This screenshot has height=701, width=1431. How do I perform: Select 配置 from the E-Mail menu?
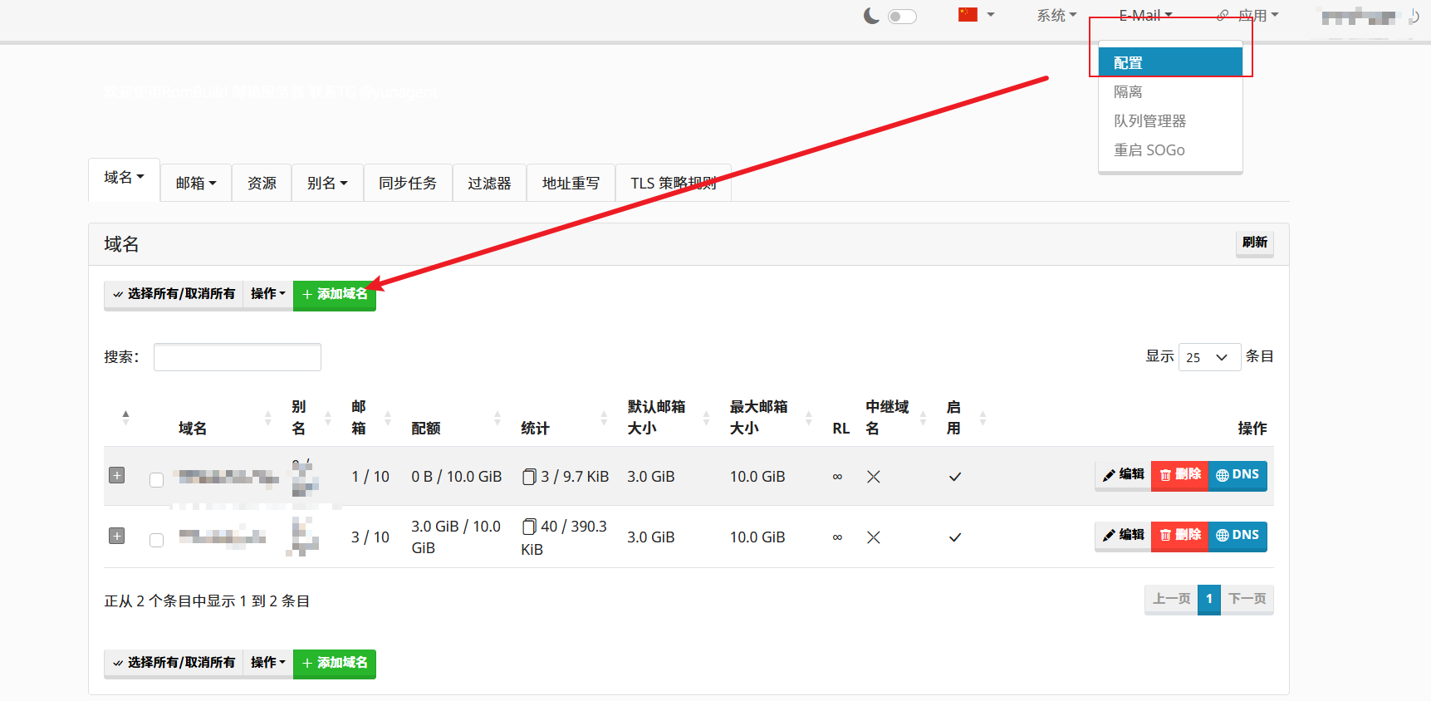[1170, 62]
